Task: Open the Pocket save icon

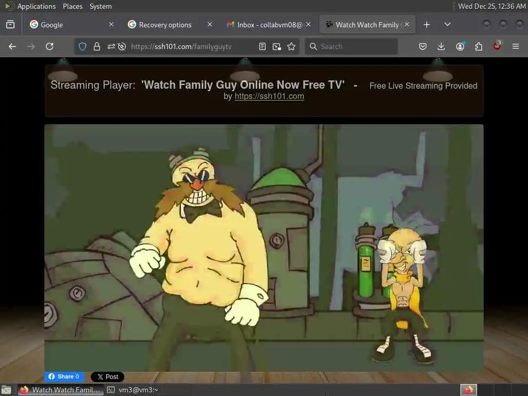Action: [423, 46]
